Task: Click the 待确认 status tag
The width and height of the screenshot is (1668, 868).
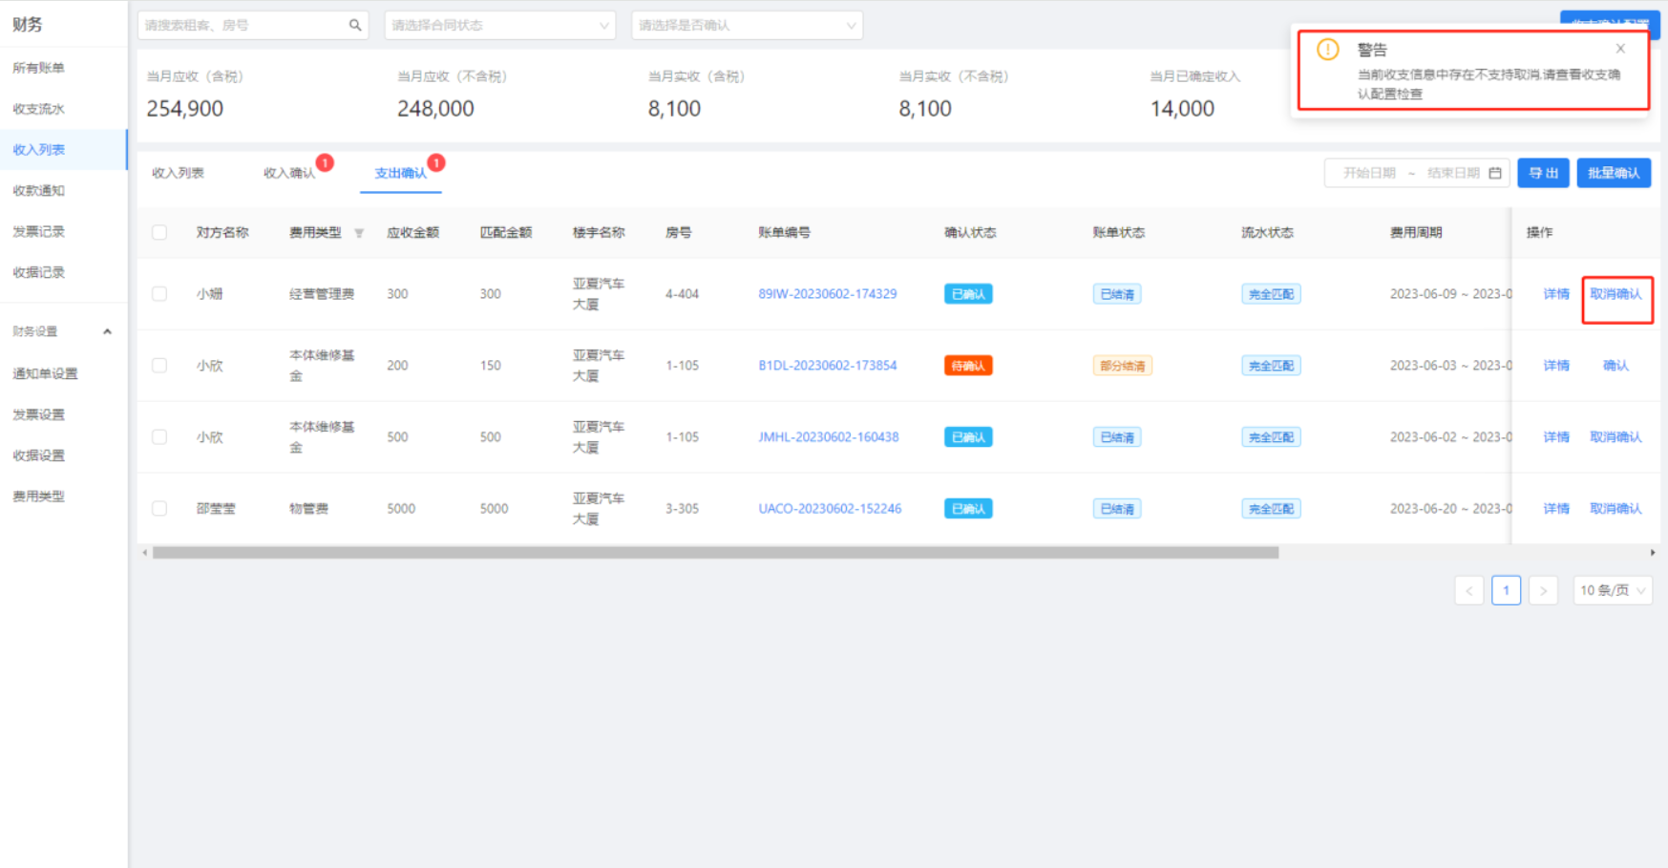Action: (x=968, y=366)
